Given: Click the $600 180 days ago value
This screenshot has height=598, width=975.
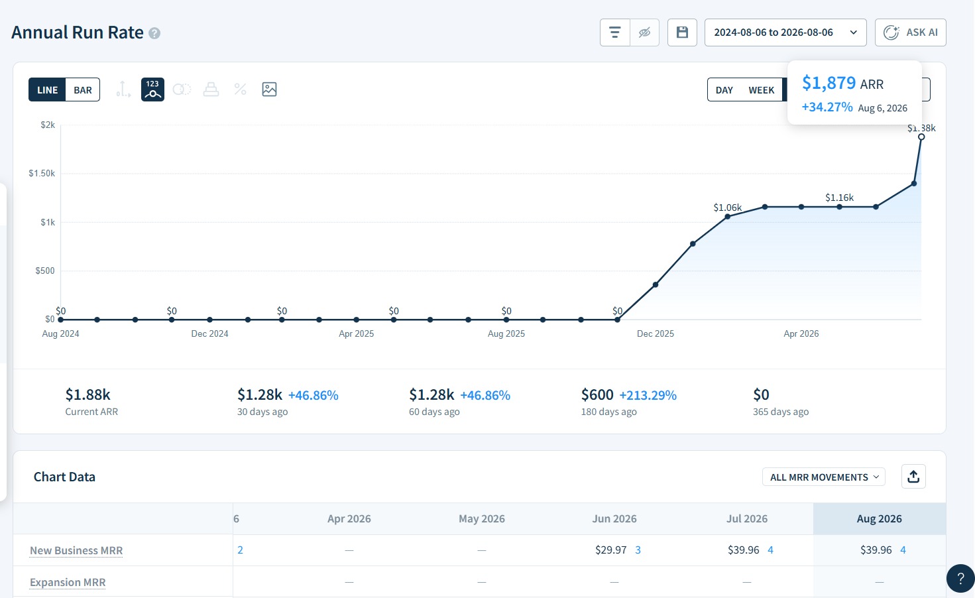Looking at the screenshot, I should click(x=597, y=395).
